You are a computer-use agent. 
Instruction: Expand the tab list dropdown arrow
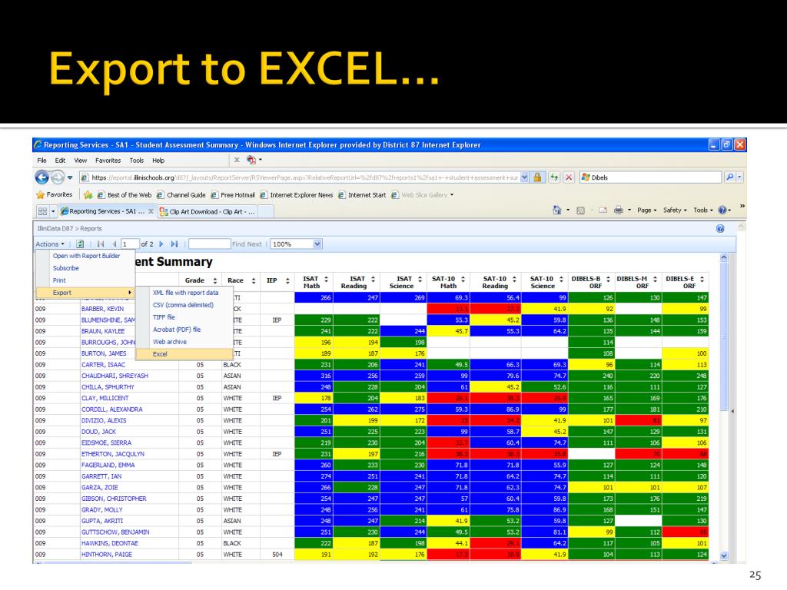53,211
